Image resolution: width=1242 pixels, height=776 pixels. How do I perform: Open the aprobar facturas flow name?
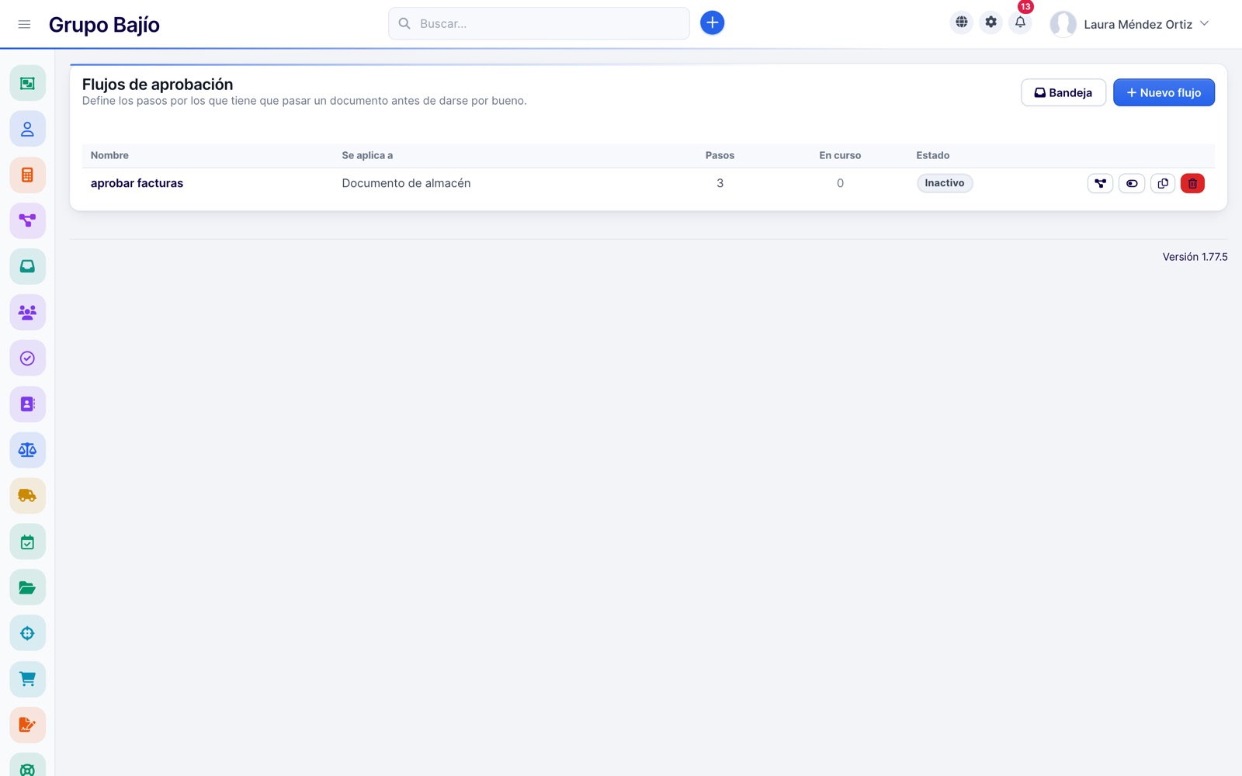tap(137, 183)
